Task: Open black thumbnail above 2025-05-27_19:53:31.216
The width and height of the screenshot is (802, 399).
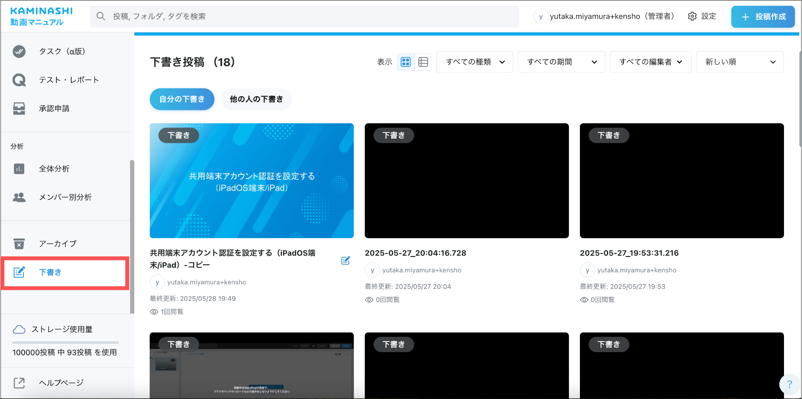Action: pyautogui.click(x=682, y=181)
